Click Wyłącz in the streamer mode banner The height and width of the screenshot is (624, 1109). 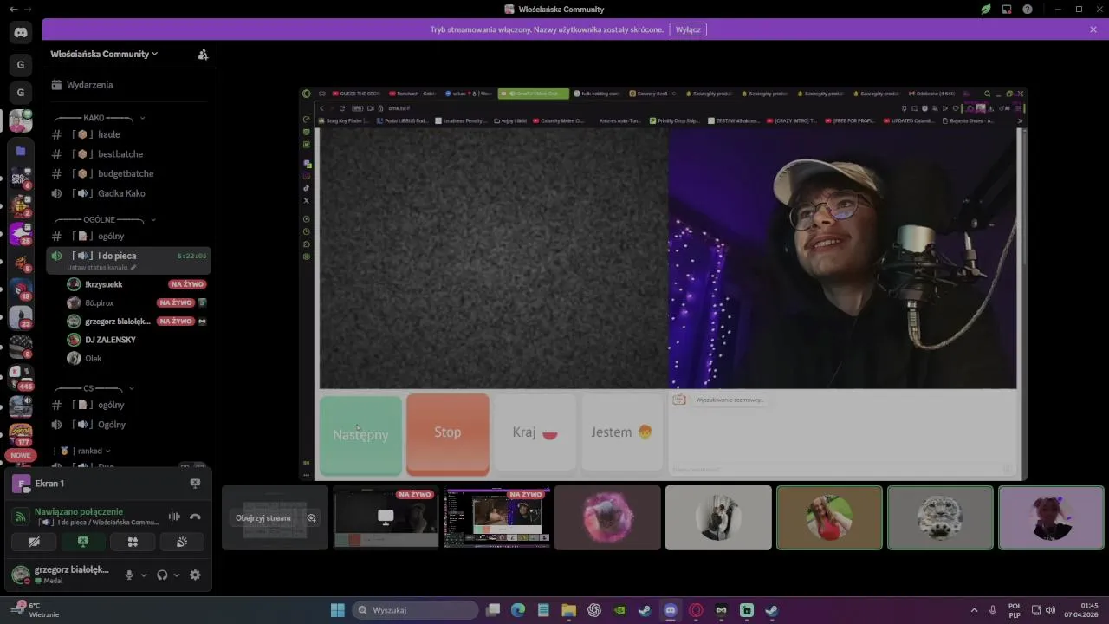coord(688,29)
